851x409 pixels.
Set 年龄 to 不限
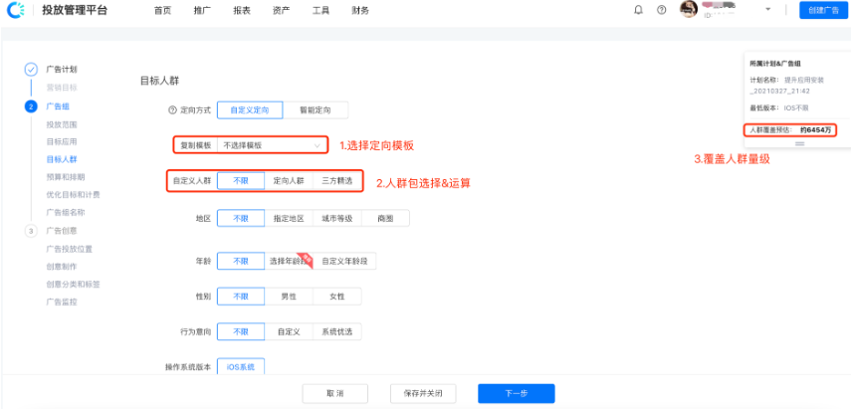pyautogui.click(x=241, y=261)
